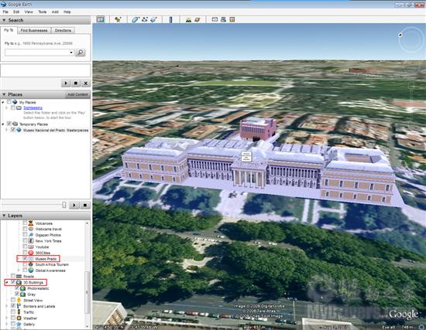Image resolution: width=426 pixels, height=330 pixels.
Task: Play the search results tour
Action: 66,83
